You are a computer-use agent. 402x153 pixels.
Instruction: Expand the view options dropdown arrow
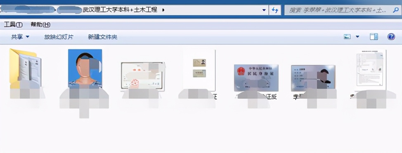tap(357, 37)
